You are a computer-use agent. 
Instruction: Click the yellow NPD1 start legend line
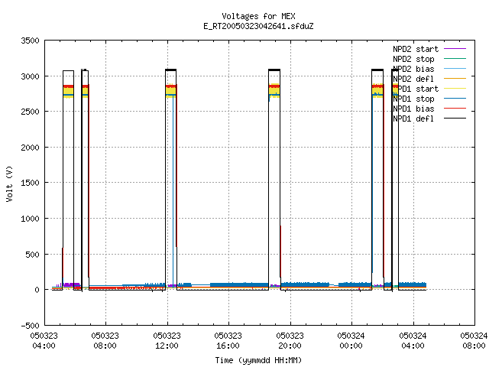coord(455,89)
